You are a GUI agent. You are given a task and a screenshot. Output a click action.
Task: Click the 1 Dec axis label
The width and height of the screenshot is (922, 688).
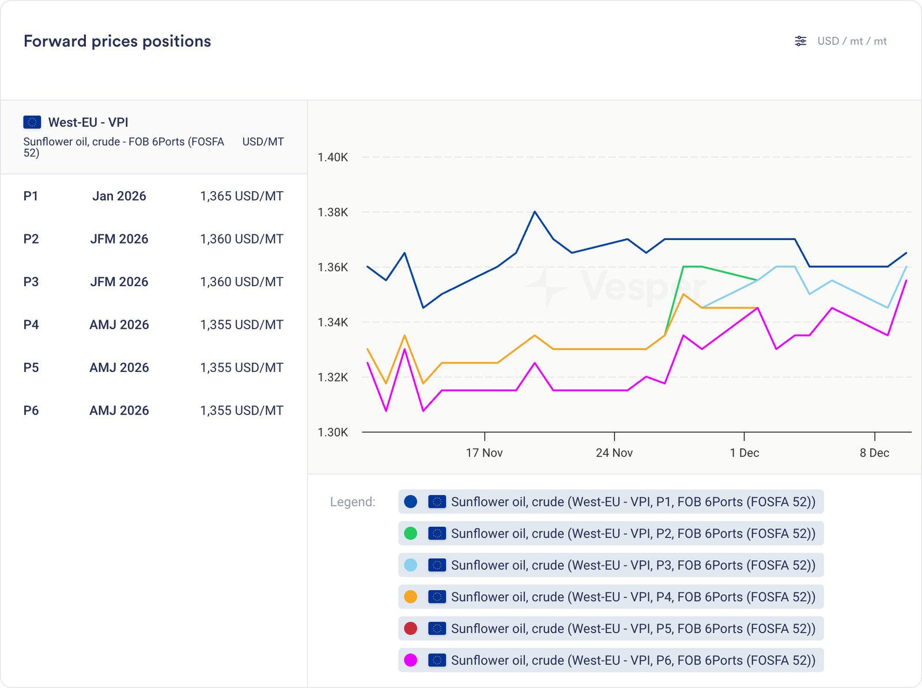[744, 453]
